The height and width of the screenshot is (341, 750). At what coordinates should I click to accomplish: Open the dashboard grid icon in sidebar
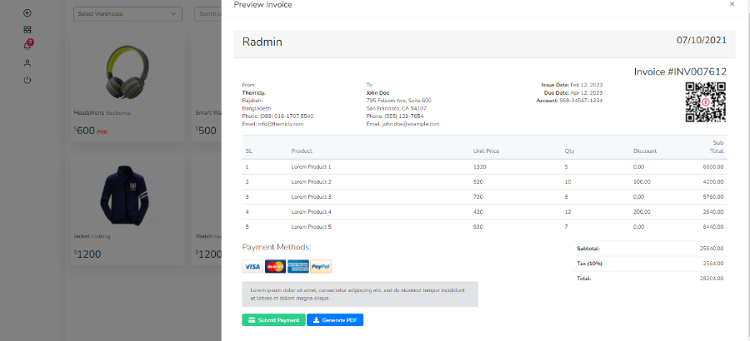(27, 30)
